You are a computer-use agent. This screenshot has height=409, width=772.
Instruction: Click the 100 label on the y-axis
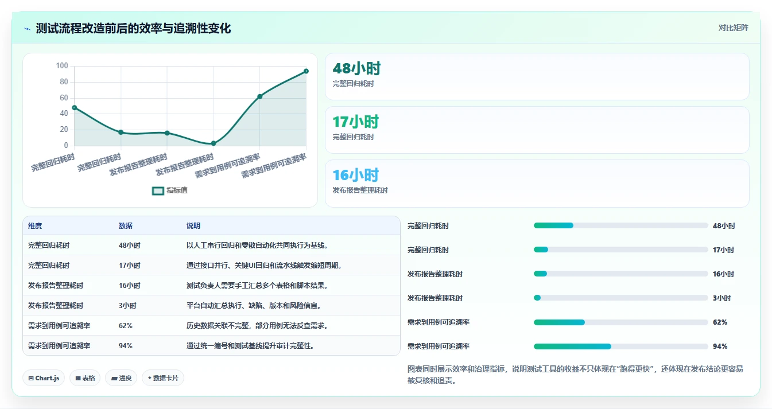pyautogui.click(x=62, y=66)
